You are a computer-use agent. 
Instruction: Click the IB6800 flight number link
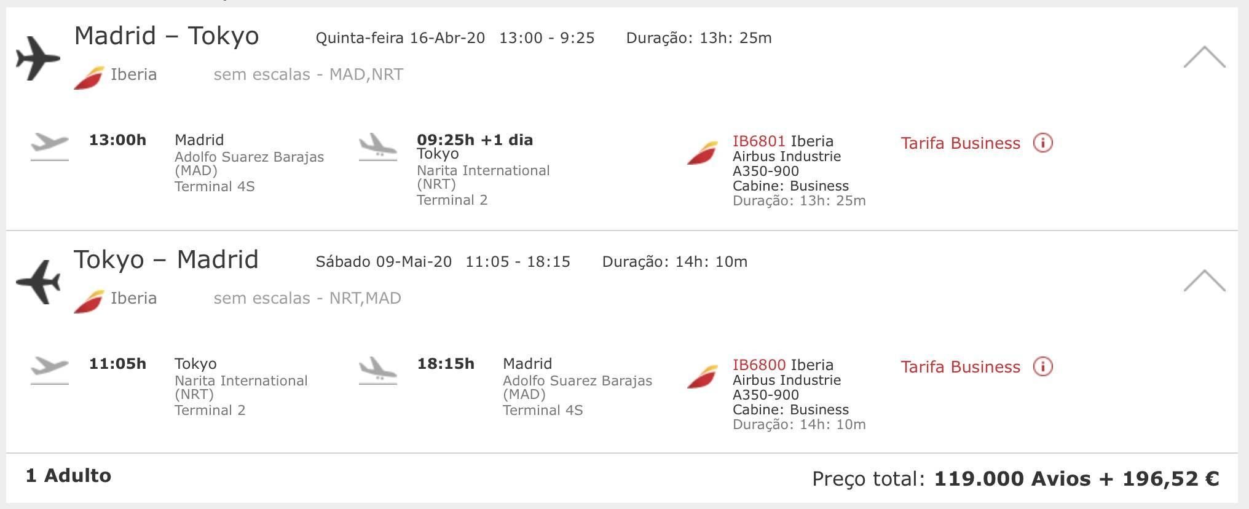758,365
